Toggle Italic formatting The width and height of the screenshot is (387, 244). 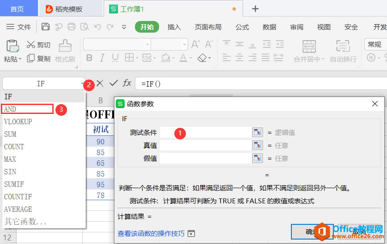tap(102, 58)
